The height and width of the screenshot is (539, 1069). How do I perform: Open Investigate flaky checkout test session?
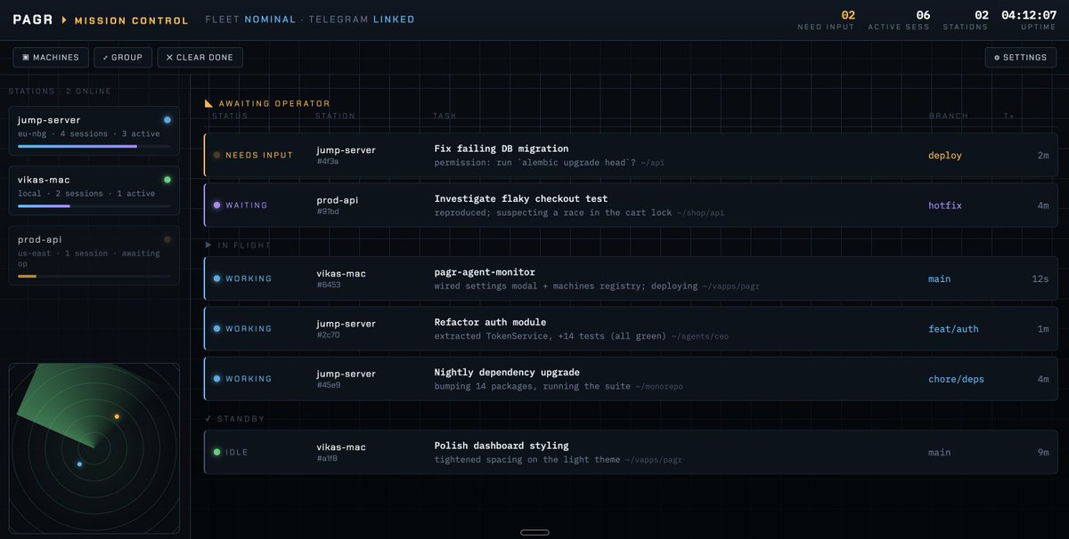(631, 205)
